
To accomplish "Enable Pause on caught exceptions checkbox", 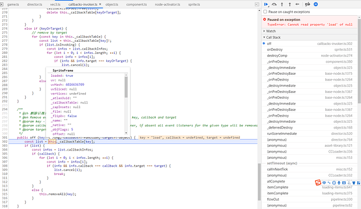I will [x=265, y=11].
